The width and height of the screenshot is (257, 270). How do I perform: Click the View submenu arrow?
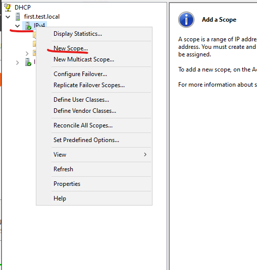click(145, 155)
